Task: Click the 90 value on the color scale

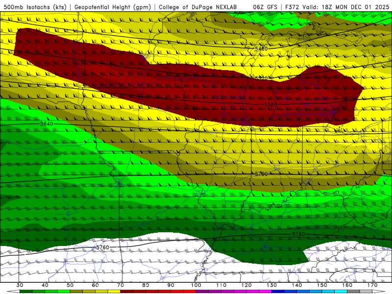Action: click(171, 285)
